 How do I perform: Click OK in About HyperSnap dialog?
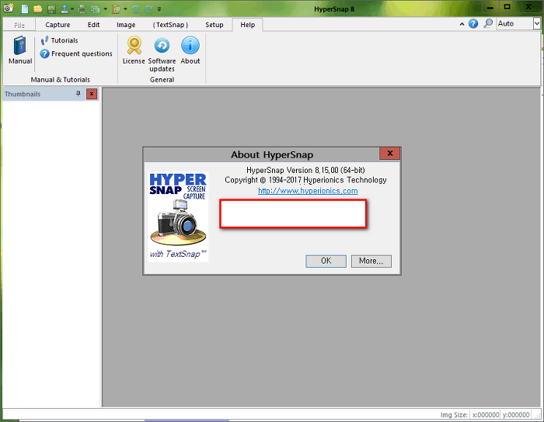coord(326,261)
